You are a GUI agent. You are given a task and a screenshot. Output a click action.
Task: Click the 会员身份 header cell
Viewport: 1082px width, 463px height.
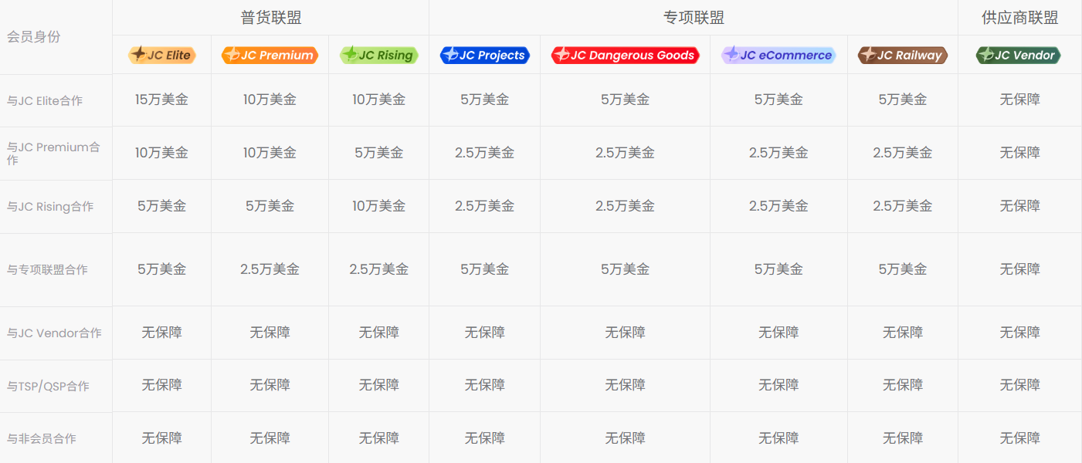(33, 37)
